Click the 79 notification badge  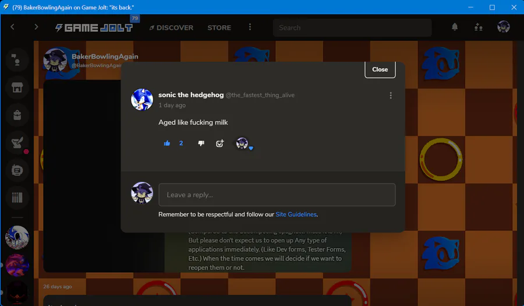point(134,19)
